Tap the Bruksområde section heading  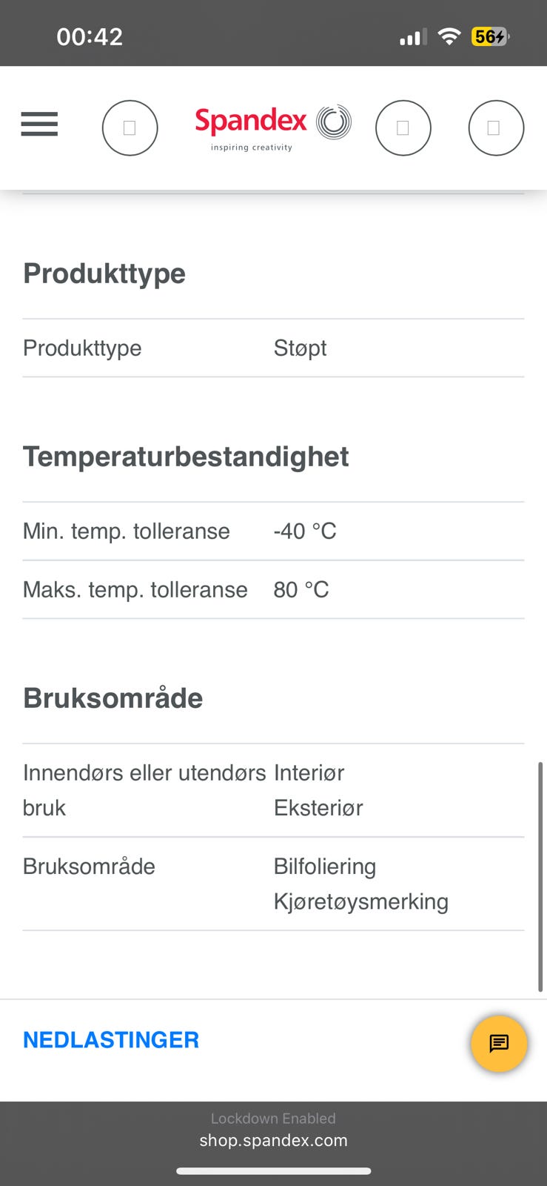coord(113,698)
